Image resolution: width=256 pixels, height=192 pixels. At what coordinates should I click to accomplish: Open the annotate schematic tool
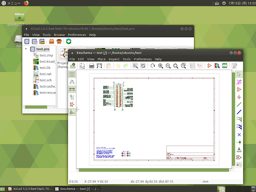pyautogui.click(x=234, y=66)
